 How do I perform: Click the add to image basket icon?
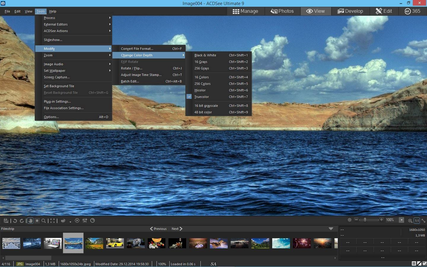click(x=6, y=220)
